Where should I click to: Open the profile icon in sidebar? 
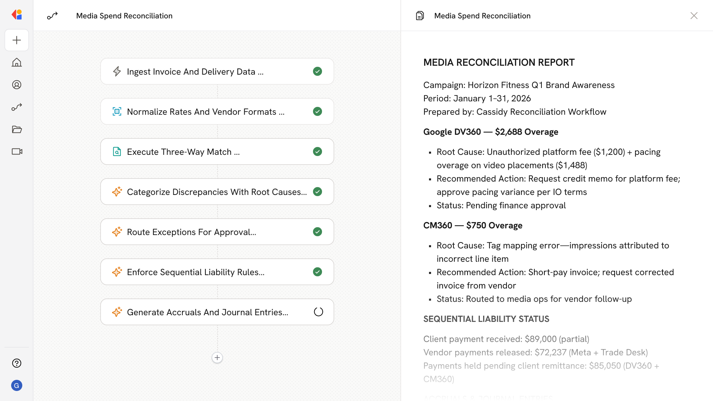click(x=17, y=85)
